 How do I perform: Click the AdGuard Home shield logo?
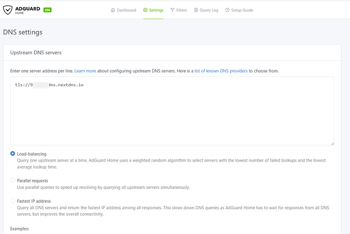click(9, 10)
